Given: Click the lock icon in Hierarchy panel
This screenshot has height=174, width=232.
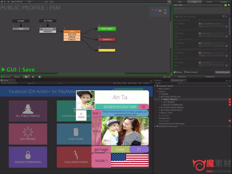Looking at the screenshot, I should 227,81.
